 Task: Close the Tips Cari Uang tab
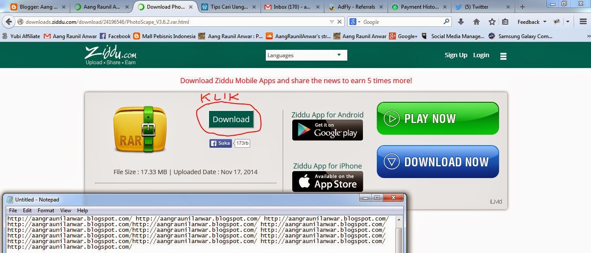253,7
